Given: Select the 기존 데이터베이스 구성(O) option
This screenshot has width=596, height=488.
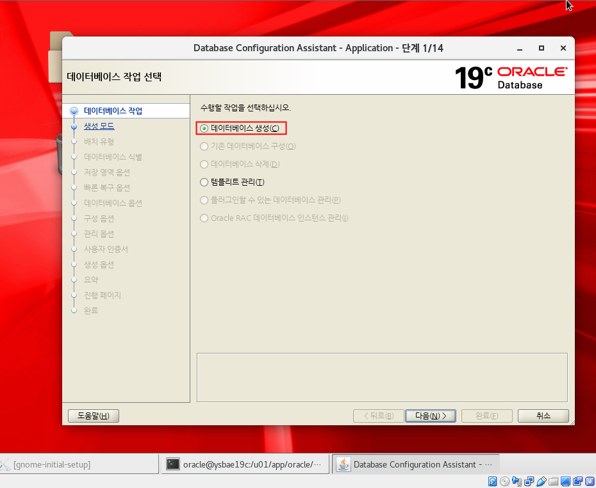Looking at the screenshot, I should 248,146.
